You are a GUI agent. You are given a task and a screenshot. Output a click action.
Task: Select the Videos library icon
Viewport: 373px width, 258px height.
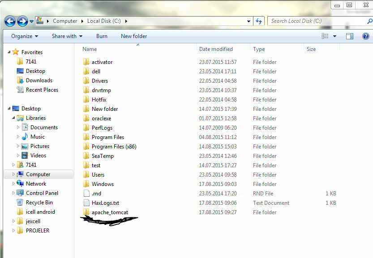(x=25, y=155)
